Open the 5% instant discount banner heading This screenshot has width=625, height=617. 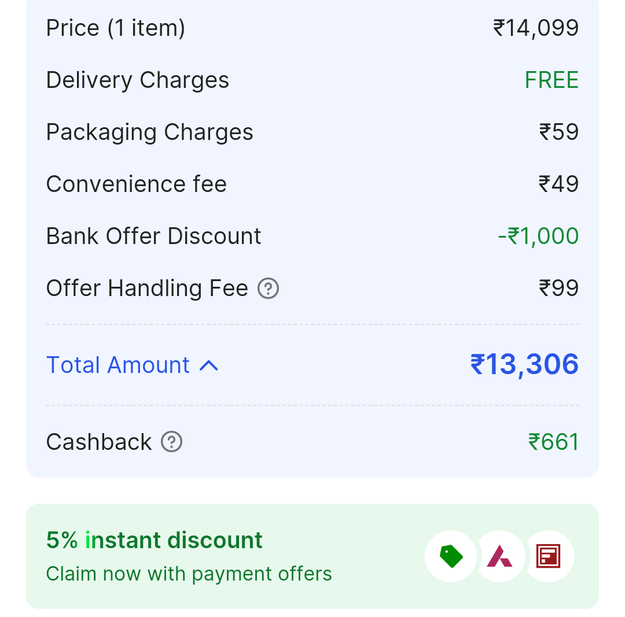154,540
